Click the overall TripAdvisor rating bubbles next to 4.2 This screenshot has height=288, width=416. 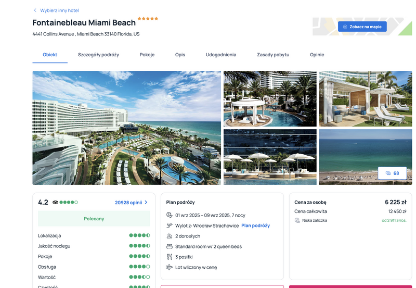coord(69,203)
